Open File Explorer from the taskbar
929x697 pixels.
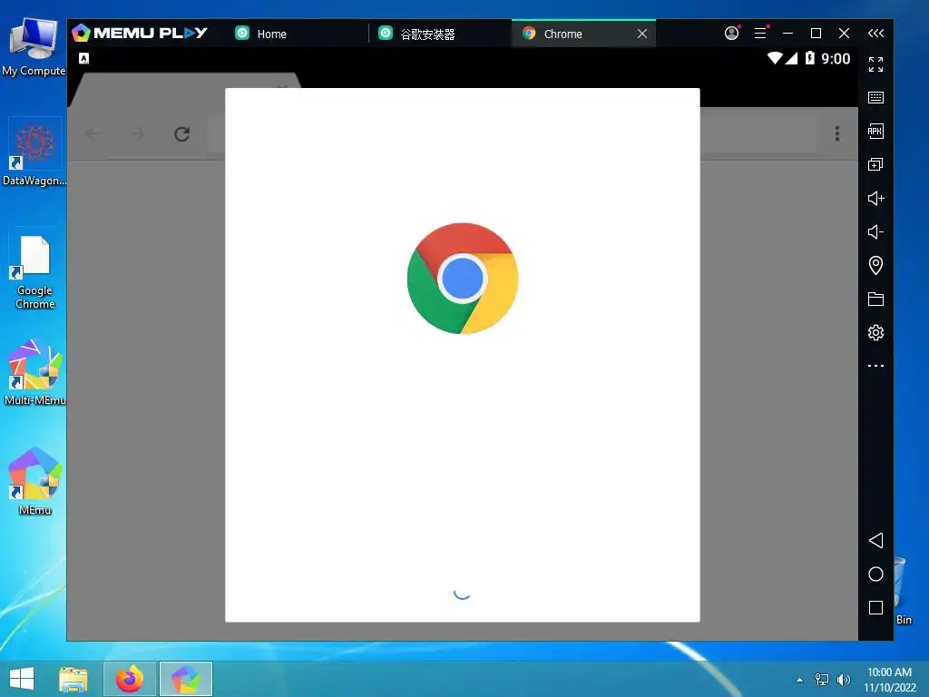73,679
